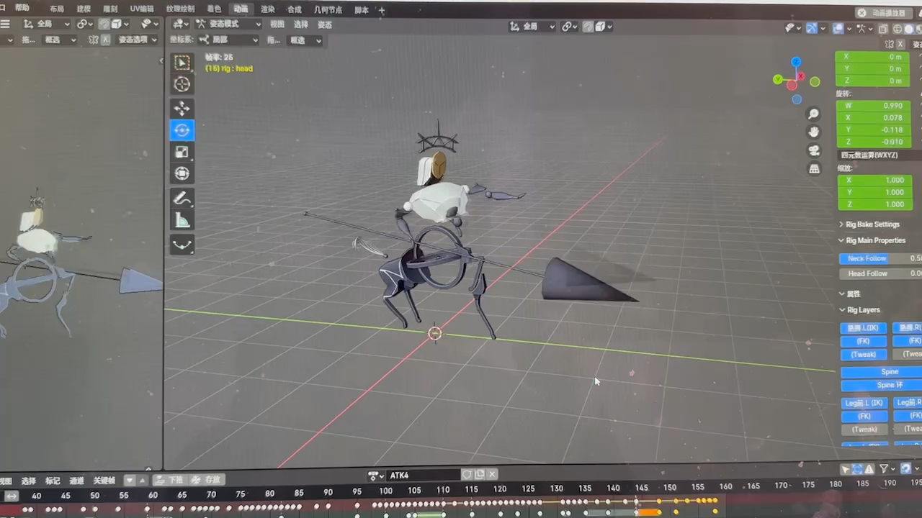Toggle X-axis mirror in left viewport
922x518 pixels.
106,40
